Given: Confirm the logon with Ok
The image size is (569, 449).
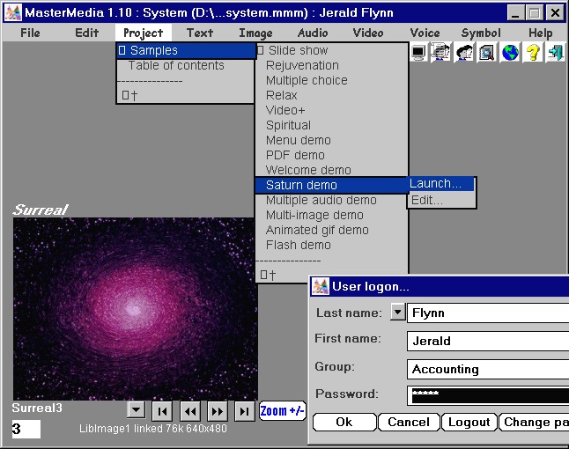Looking at the screenshot, I should [344, 423].
